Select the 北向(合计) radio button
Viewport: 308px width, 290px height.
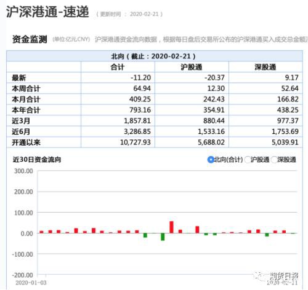point(211,160)
